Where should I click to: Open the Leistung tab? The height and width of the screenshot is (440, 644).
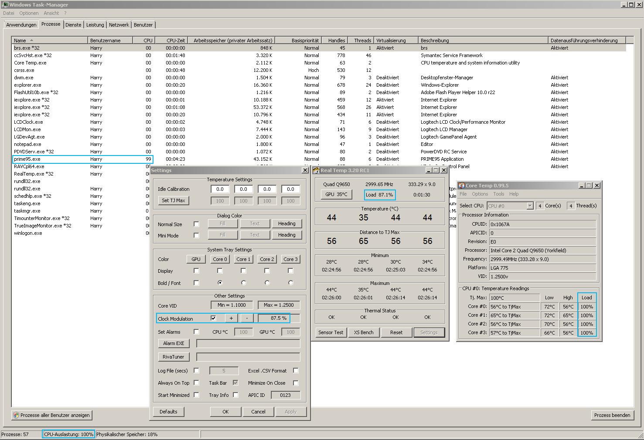pos(95,25)
